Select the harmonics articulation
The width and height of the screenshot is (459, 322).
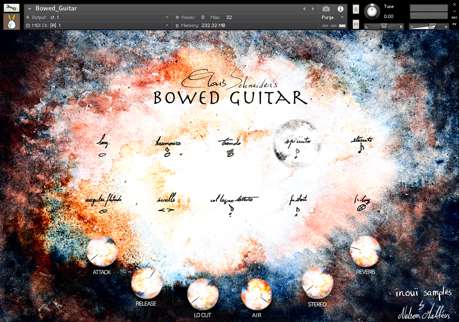(168, 147)
